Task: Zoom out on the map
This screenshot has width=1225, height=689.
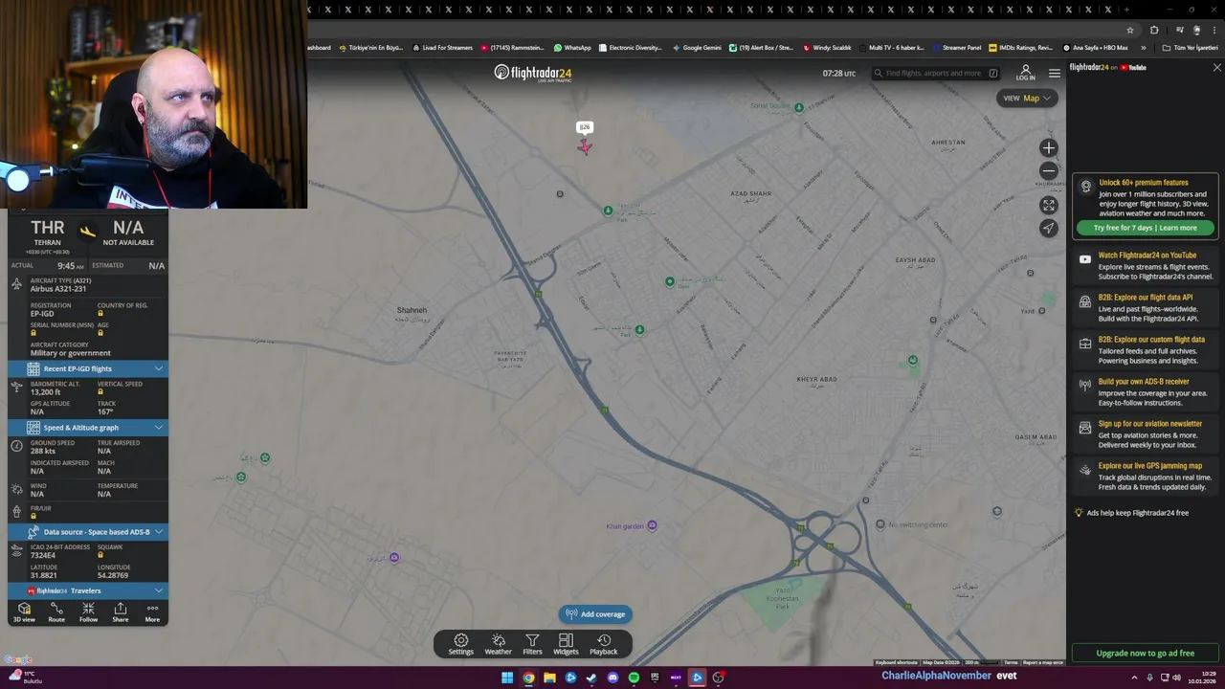Action: click(1049, 171)
